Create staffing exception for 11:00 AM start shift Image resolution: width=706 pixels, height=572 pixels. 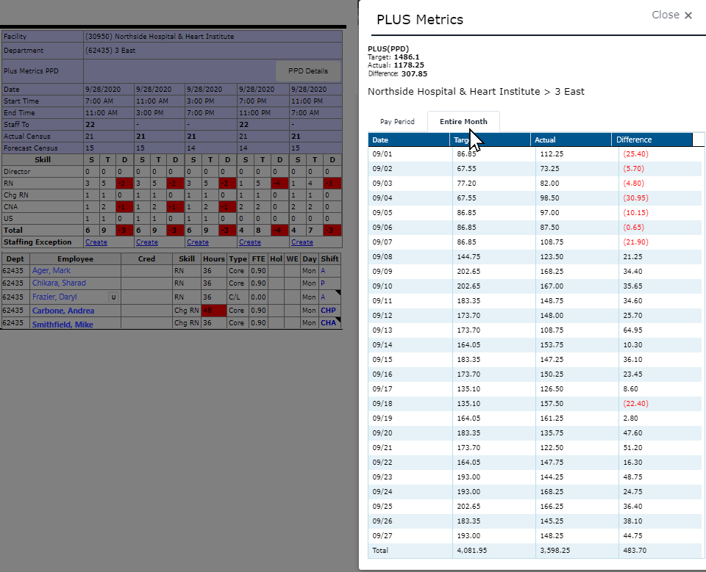click(x=146, y=242)
